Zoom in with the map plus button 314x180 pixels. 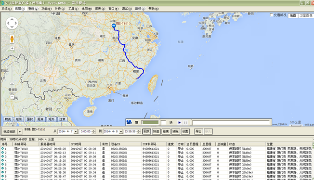pos(12,49)
